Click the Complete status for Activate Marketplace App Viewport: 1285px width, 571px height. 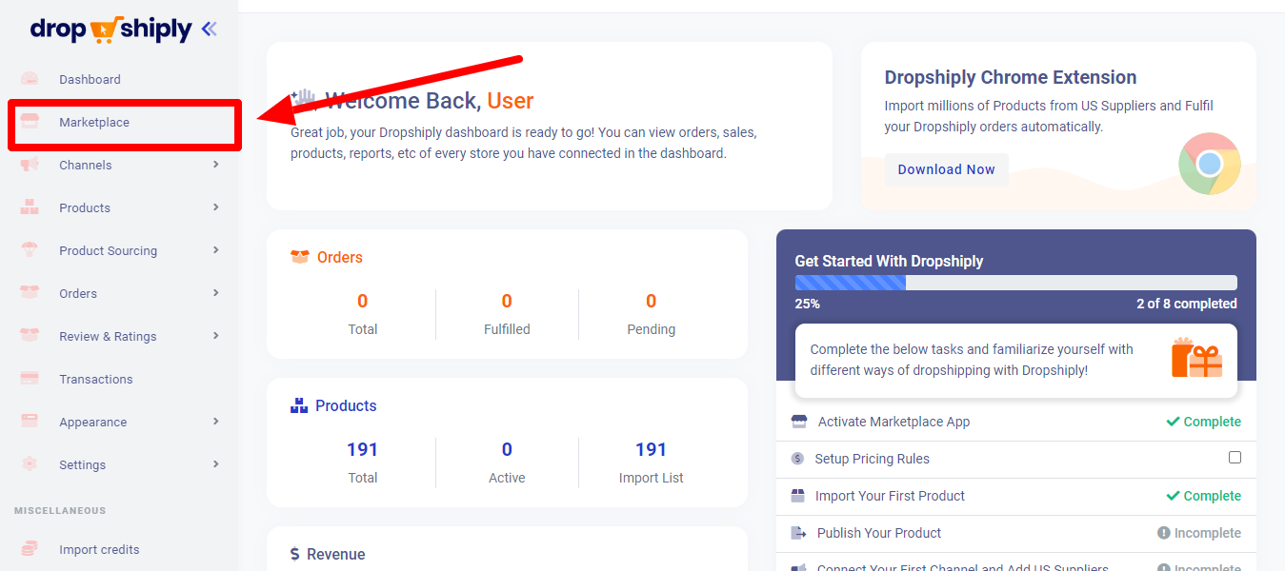(1204, 422)
